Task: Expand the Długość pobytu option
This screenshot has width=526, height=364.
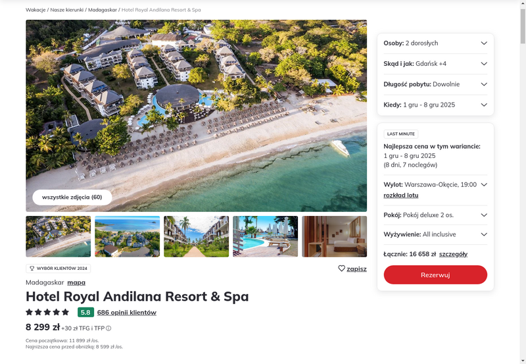Action: (x=435, y=84)
